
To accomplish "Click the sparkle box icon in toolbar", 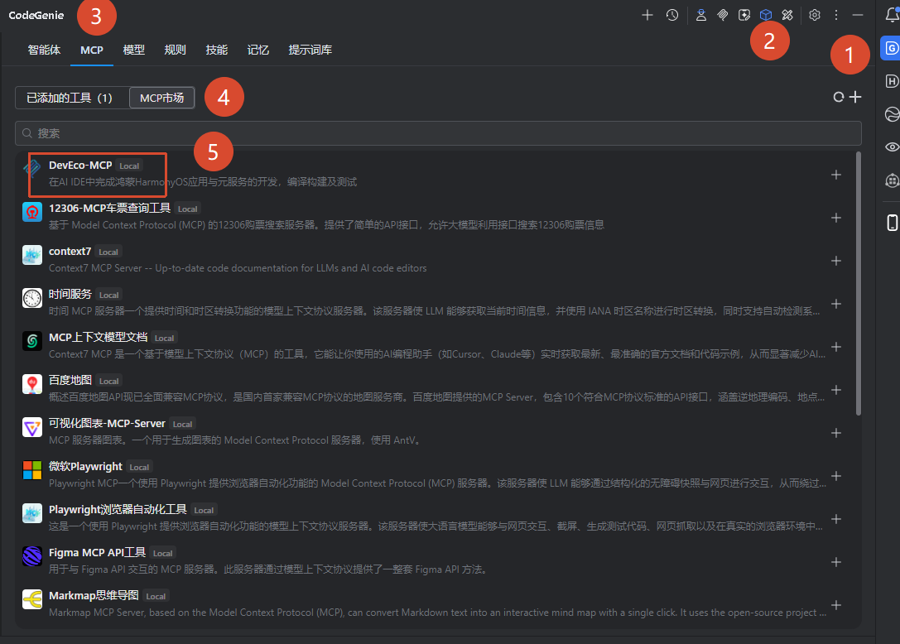I will 744,15.
